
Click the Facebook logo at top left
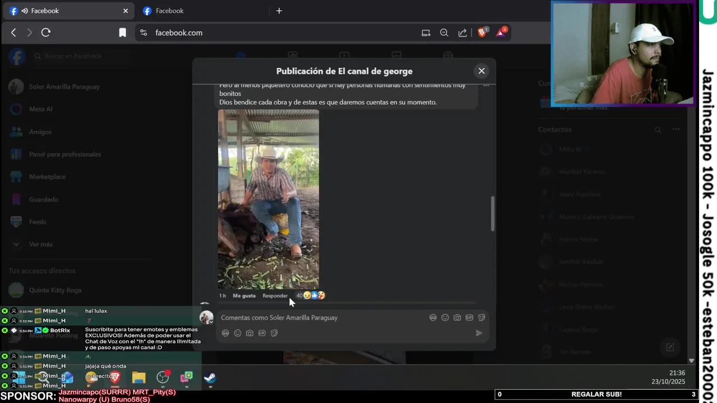[17, 56]
